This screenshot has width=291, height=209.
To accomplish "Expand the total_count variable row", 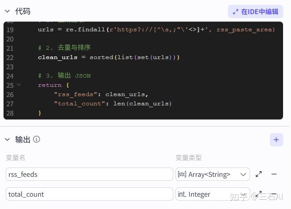I will tap(259, 194).
